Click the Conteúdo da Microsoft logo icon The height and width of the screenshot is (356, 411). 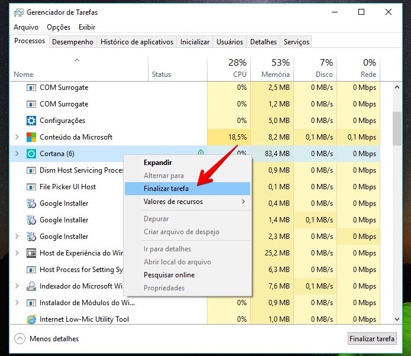(31, 137)
